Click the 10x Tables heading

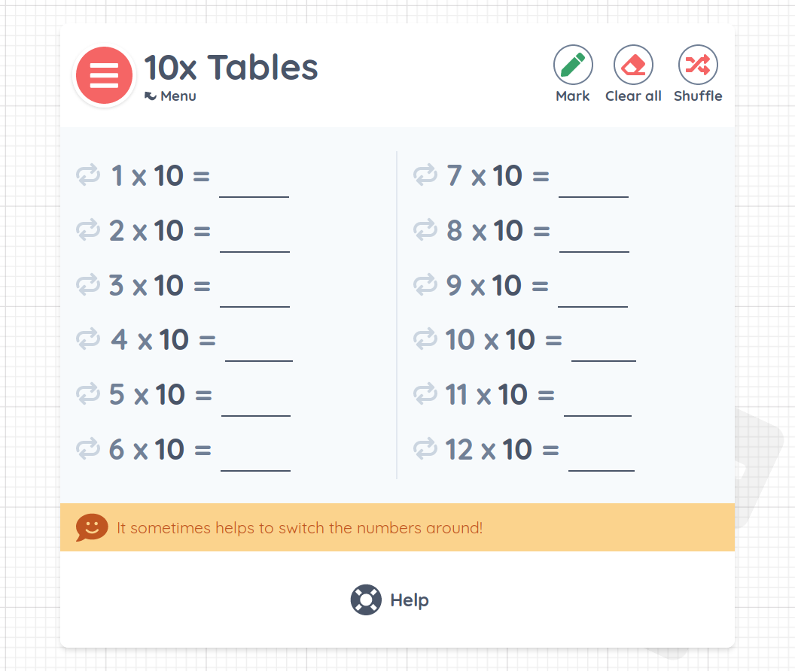230,68
